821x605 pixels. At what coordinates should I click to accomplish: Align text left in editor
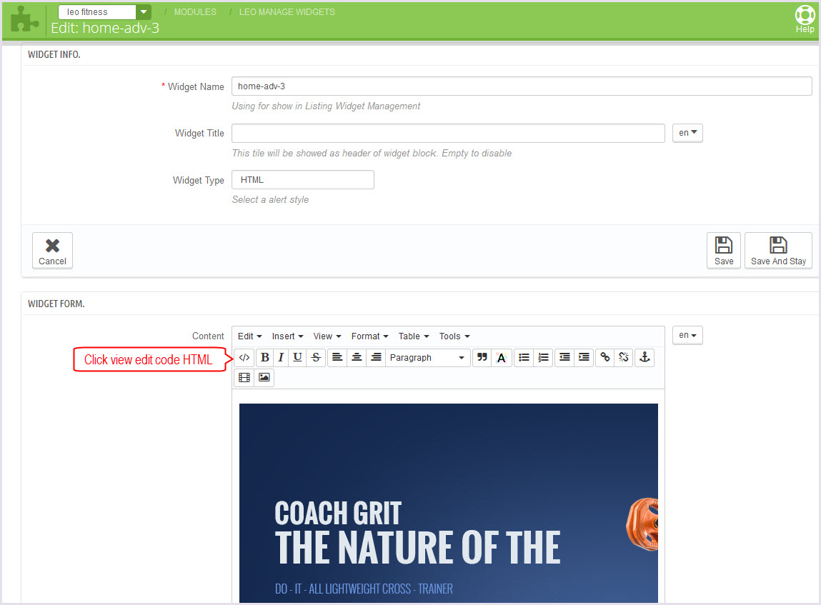[x=337, y=357]
